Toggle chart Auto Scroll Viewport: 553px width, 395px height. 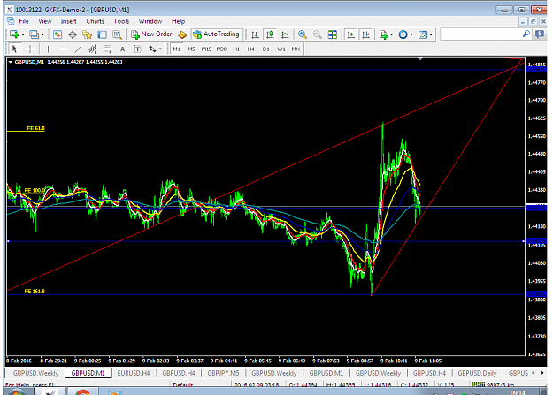(351, 34)
